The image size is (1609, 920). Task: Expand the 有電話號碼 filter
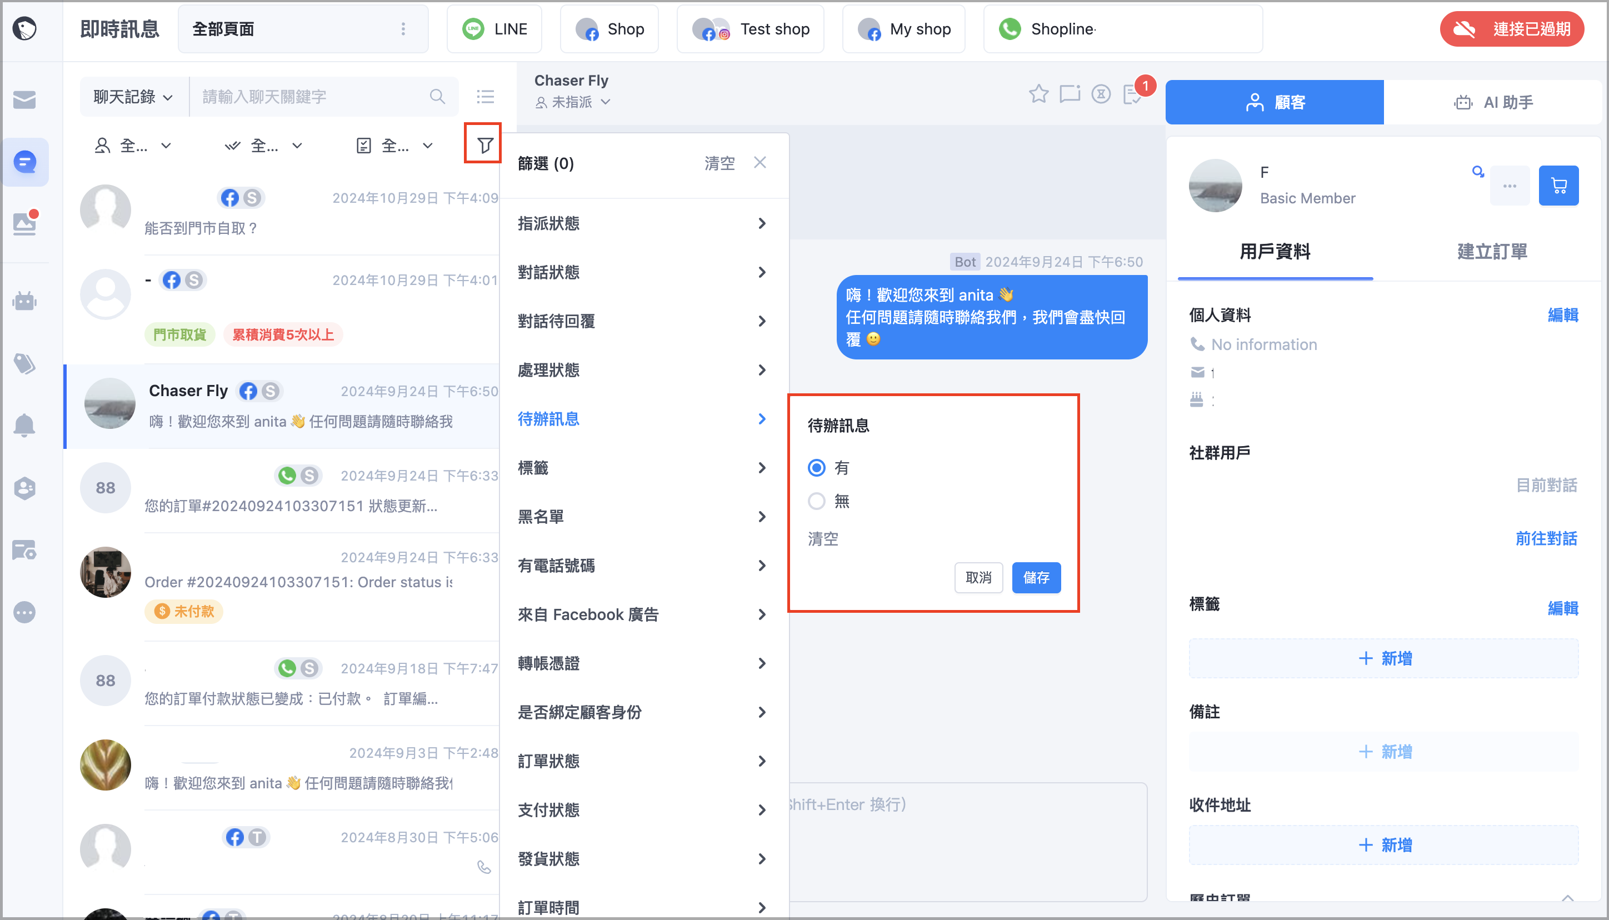(x=643, y=566)
